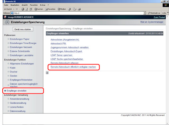Image resolution: width=169 pixels, height=125 pixels.
Task: Click the History toolbar icon
Action: pyautogui.click(x=69, y=9)
